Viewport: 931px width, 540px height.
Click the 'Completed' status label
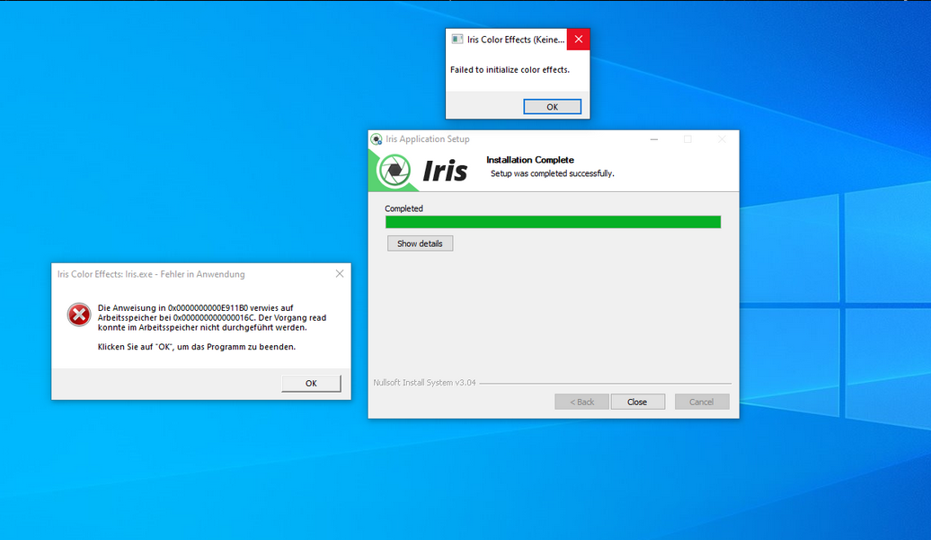click(x=403, y=208)
